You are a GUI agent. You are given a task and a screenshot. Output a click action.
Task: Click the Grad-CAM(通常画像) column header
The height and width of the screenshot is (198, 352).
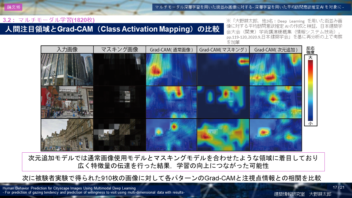pos(171,50)
